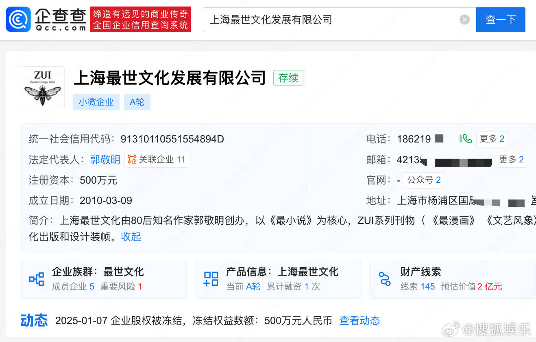
Task: Click the 关联企业 11 badge
Action: tap(157, 160)
